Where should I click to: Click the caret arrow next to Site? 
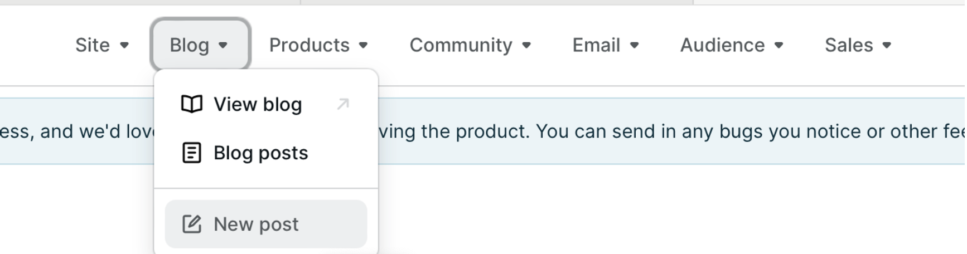coord(124,45)
